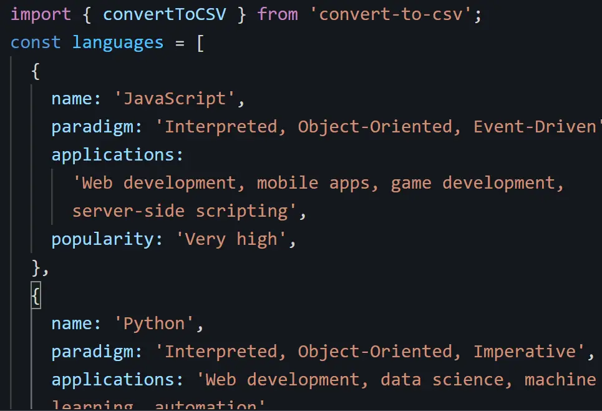Click the paradigm property on JavaScript object
This screenshot has height=411, width=602.
pos(92,126)
